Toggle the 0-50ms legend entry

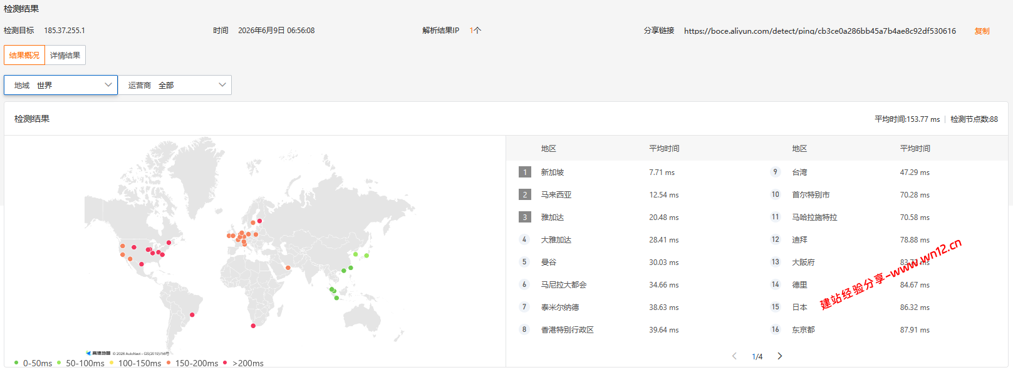coord(33,363)
